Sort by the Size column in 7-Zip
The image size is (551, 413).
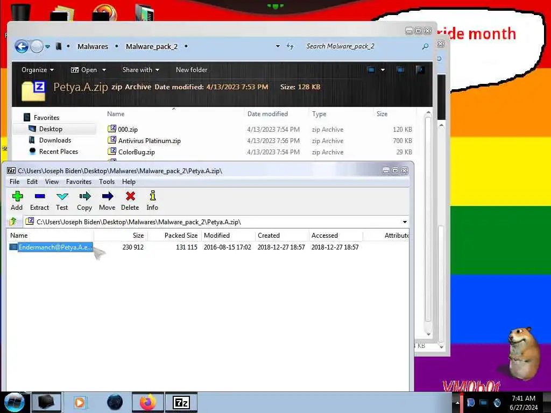click(121, 236)
